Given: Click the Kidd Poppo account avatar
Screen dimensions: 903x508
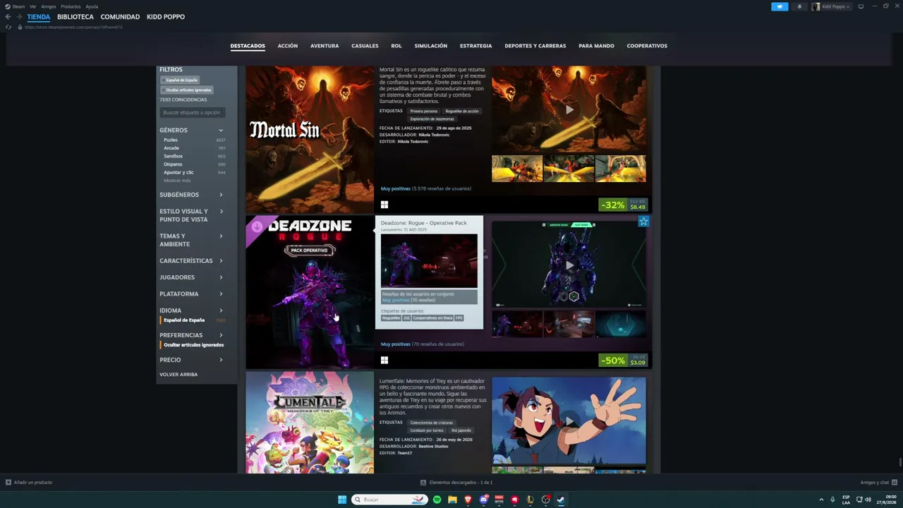Looking at the screenshot, I should point(816,6).
